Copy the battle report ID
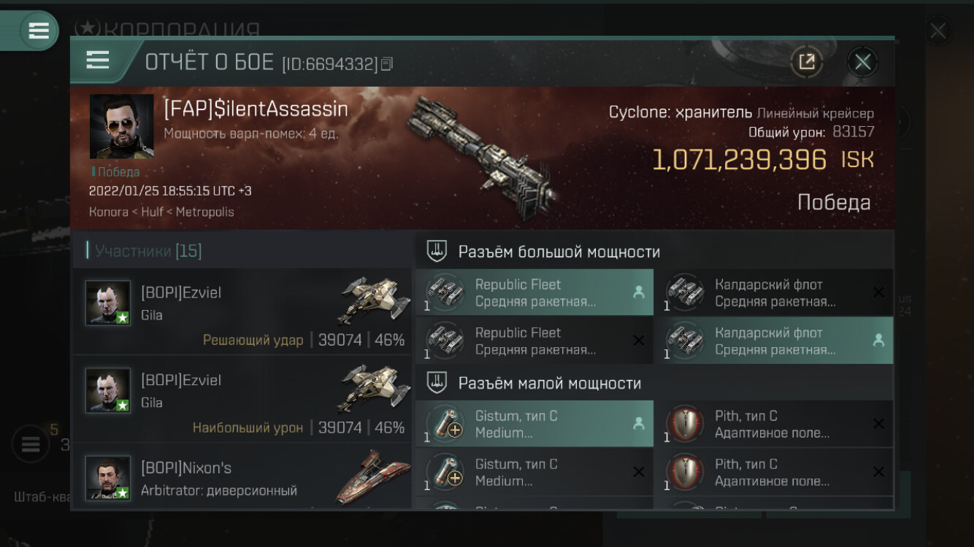The width and height of the screenshot is (974, 547). pyautogui.click(x=387, y=64)
